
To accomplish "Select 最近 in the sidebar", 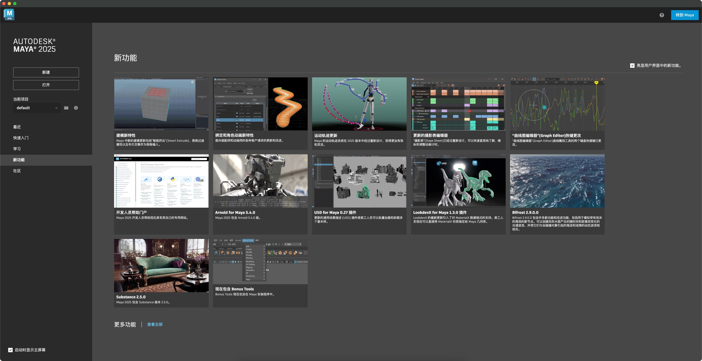I will click(x=17, y=127).
